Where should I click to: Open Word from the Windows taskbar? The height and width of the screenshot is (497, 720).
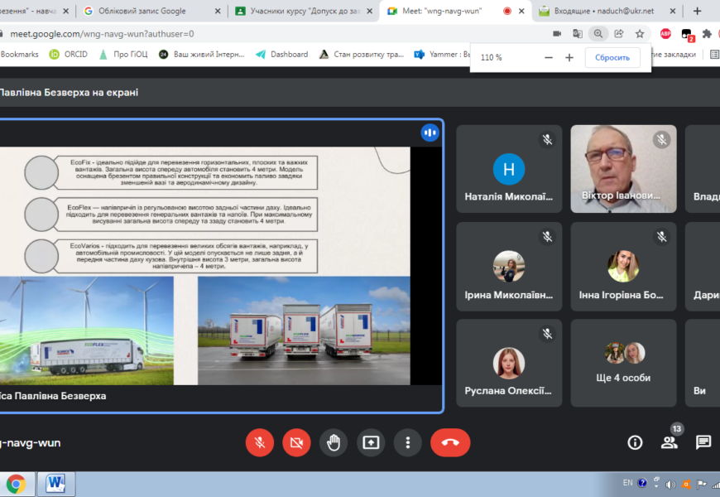(55, 482)
